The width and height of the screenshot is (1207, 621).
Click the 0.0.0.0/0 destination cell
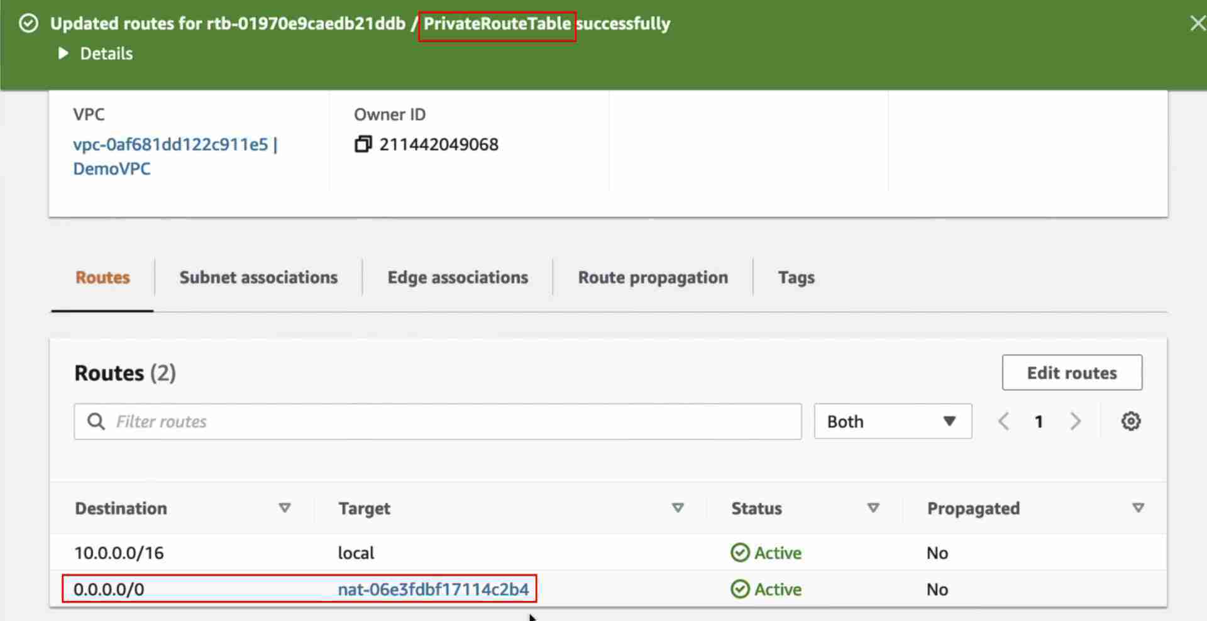109,589
